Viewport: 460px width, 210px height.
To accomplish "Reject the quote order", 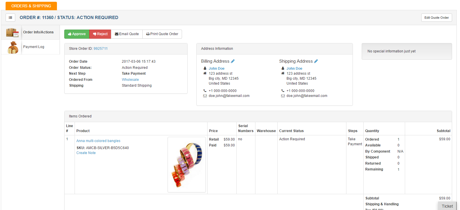I will [x=100, y=34].
